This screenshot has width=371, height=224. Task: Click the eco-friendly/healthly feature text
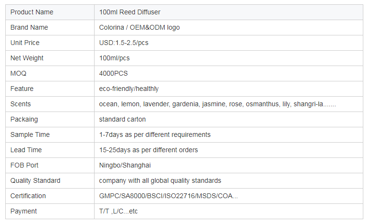tap(129, 89)
